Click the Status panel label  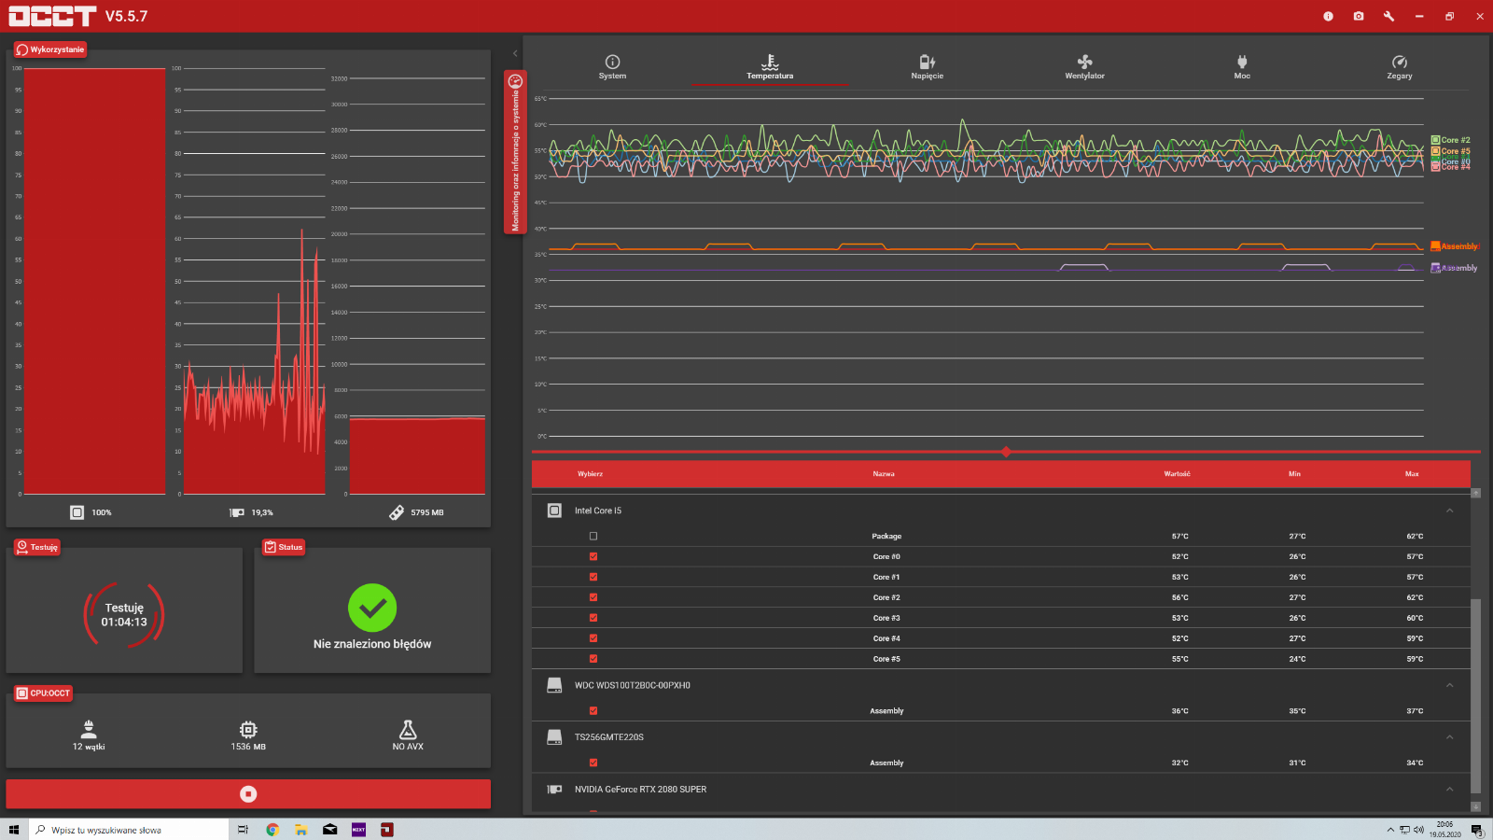point(284,547)
